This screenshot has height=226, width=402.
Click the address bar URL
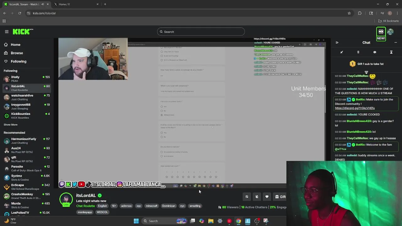pos(44,13)
